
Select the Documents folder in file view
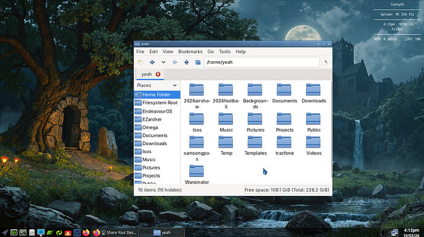[x=284, y=89]
